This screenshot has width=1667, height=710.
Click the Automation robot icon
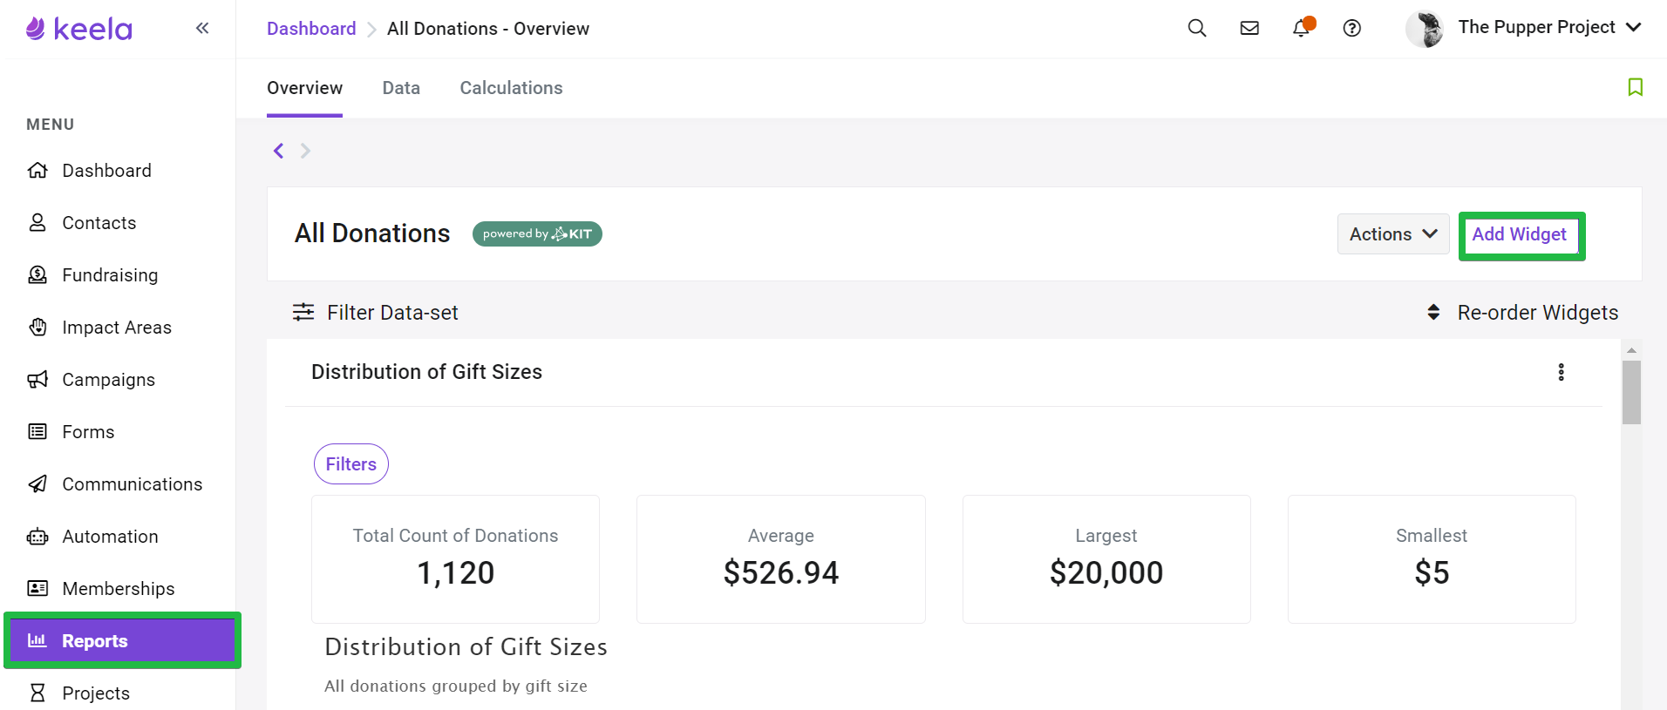click(x=37, y=537)
